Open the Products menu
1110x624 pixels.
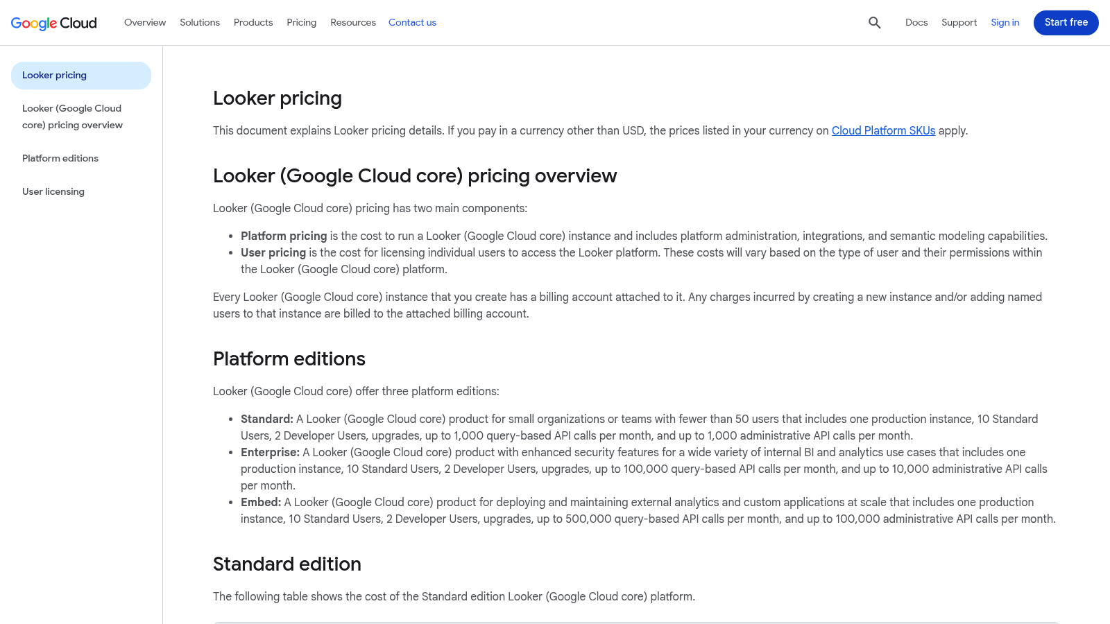(253, 23)
